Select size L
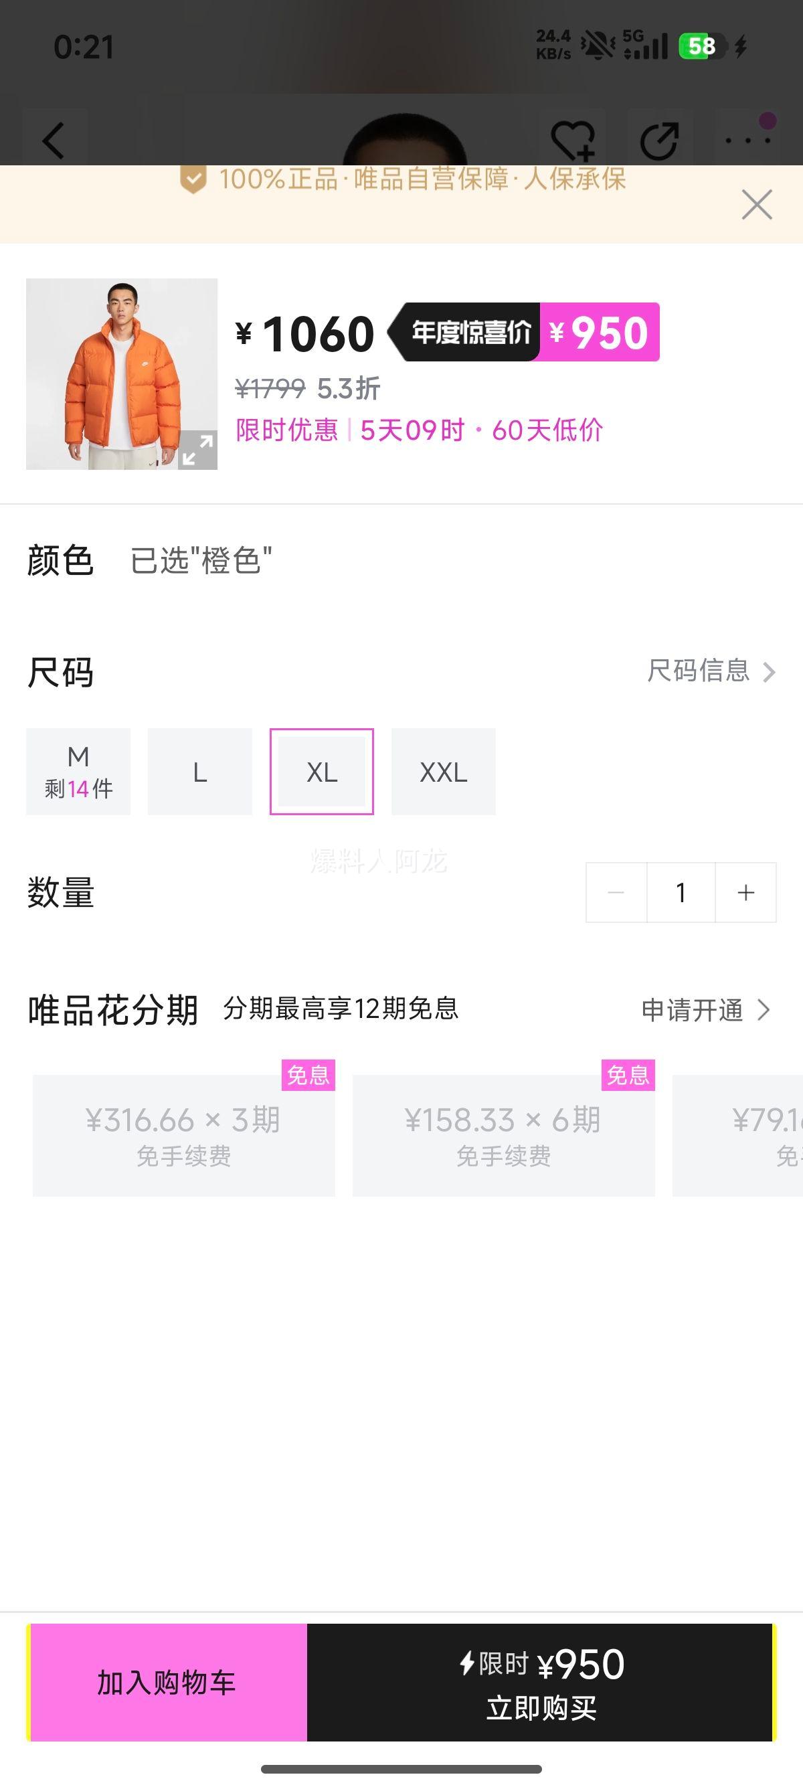This screenshot has height=1787, width=803. tap(199, 772)
